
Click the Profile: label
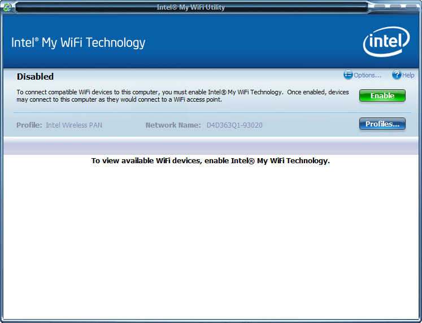(29, 125)
